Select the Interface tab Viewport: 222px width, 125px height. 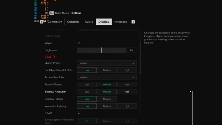[121, 22]
